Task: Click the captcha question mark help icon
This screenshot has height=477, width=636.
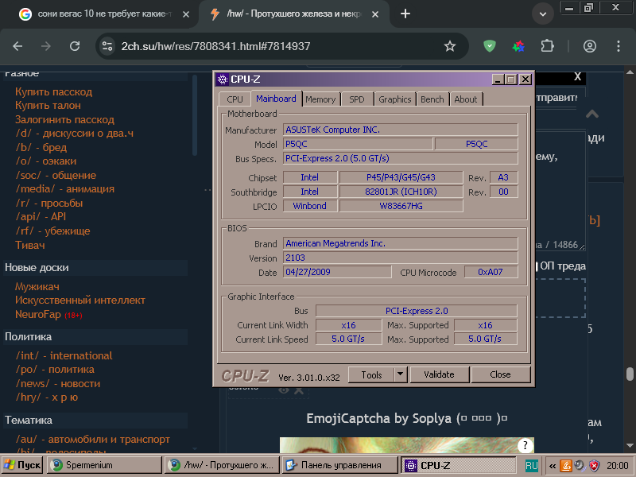Action: (525, 446)
